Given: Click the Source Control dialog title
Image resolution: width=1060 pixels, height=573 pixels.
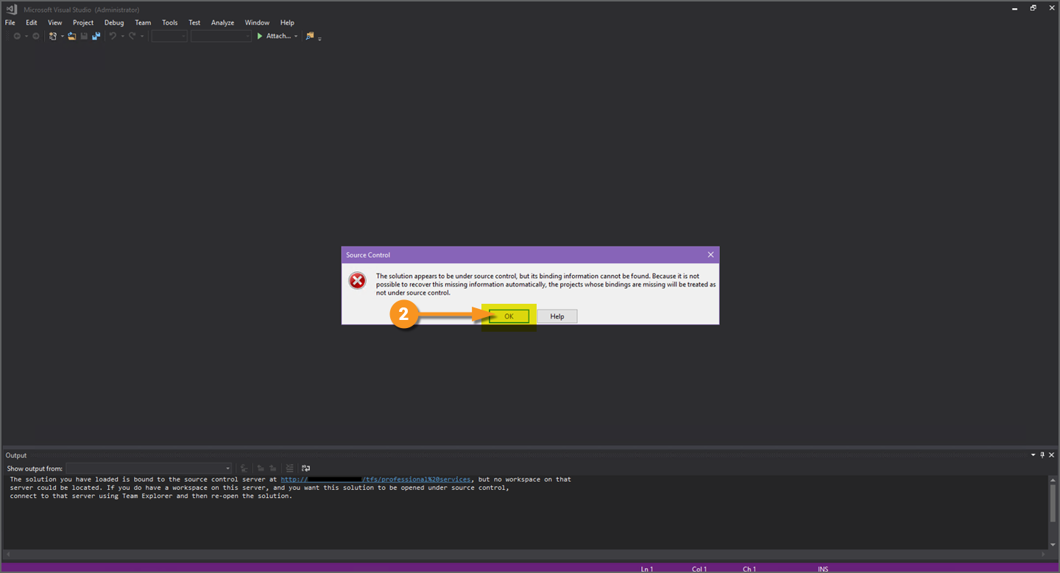Looking at the screenshot, I should click(368, 255).
